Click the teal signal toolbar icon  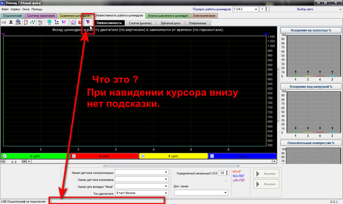[x=49, y=22]
